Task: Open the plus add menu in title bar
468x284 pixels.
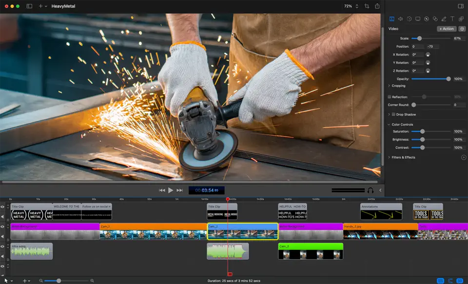Action: (43, 6)
